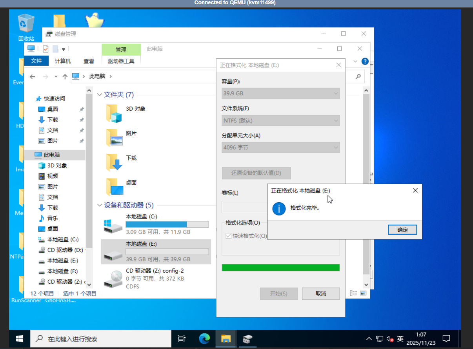Click the navigate up arrow icon

click(x=65, y=77)
